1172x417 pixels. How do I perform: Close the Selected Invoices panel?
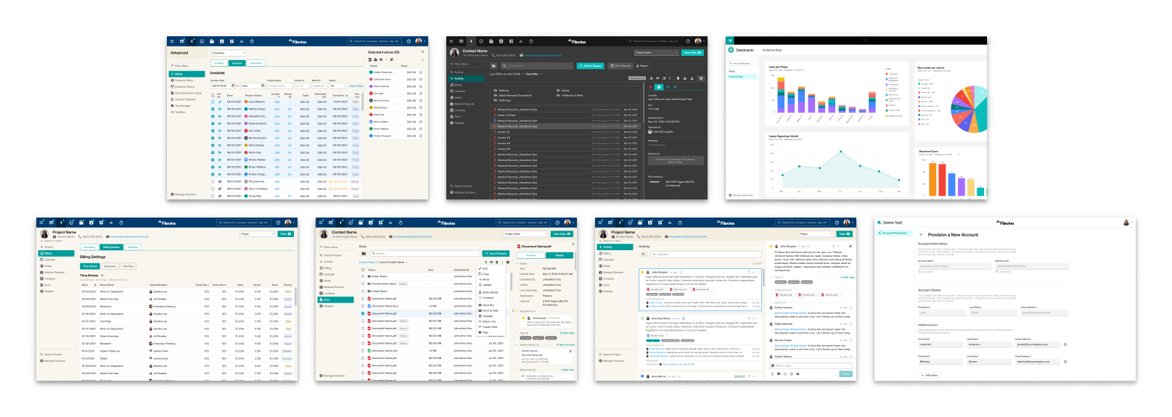(x=422, y=51)
